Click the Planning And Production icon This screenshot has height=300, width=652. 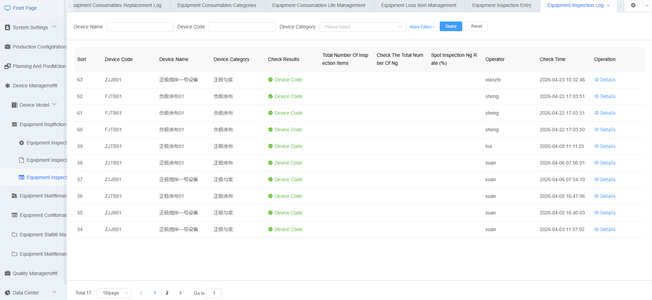coord(8,66)
